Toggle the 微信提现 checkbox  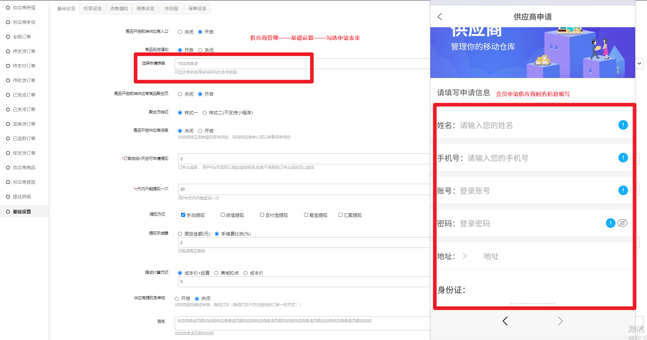point(223,215)
